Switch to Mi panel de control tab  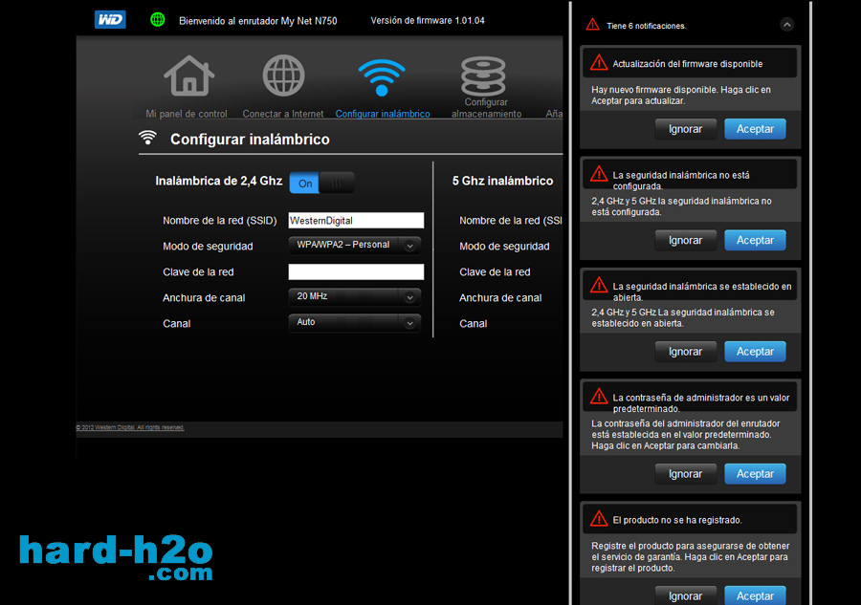pyautogui.click(x=187, y=114)
